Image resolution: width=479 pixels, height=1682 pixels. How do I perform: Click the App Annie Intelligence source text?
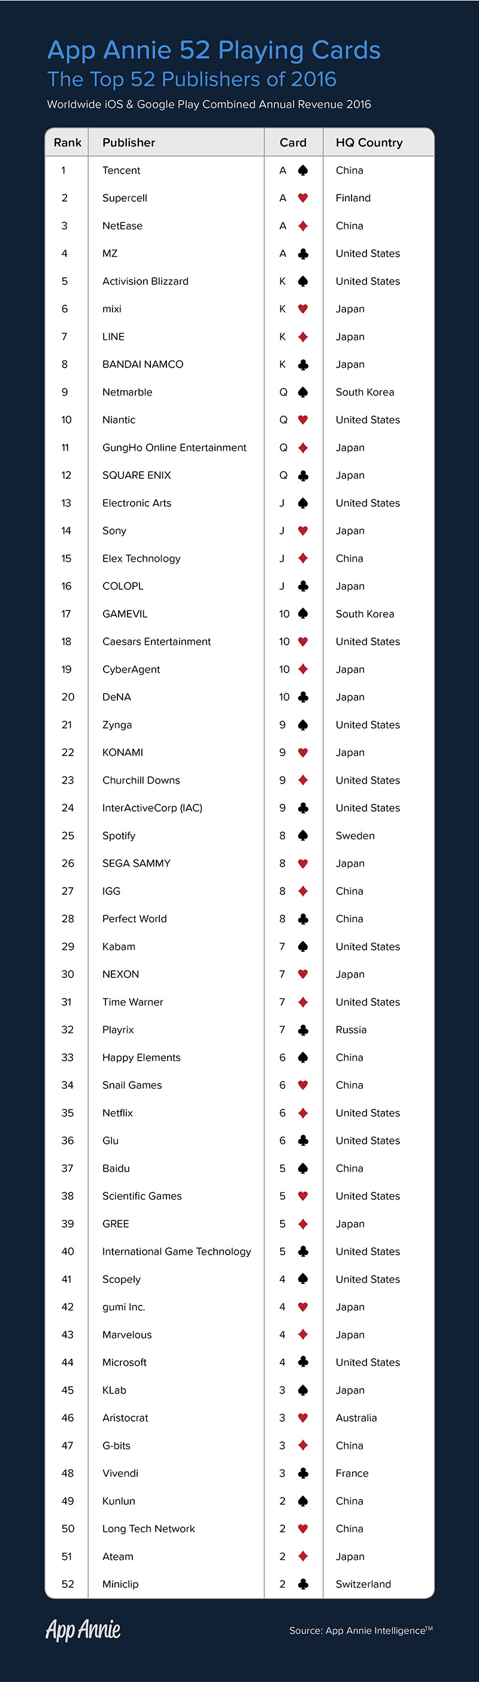point(360,1631)
